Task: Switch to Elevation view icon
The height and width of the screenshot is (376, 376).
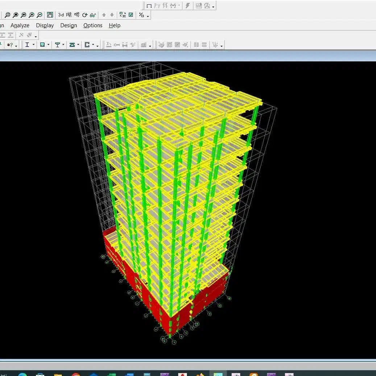Action: (77, 15)
